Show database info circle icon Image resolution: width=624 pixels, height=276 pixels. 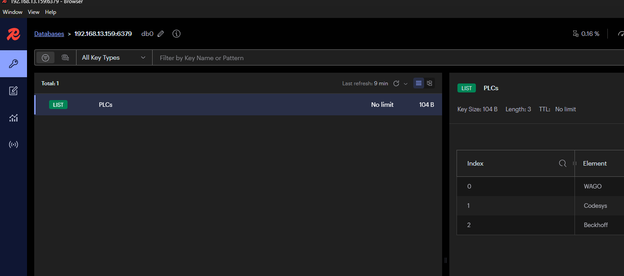click(176, 34)
